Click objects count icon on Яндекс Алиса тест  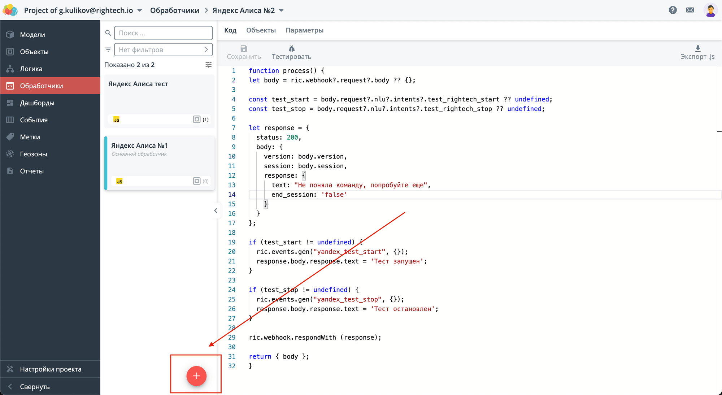coord(197,120)
